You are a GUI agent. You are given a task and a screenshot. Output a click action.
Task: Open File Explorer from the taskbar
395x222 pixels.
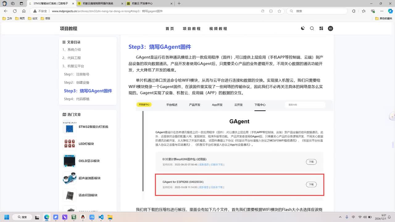[110, 217]
